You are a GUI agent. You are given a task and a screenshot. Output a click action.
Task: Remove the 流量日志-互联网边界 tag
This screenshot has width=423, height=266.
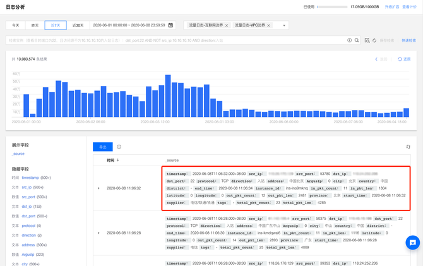coord(227,26)
